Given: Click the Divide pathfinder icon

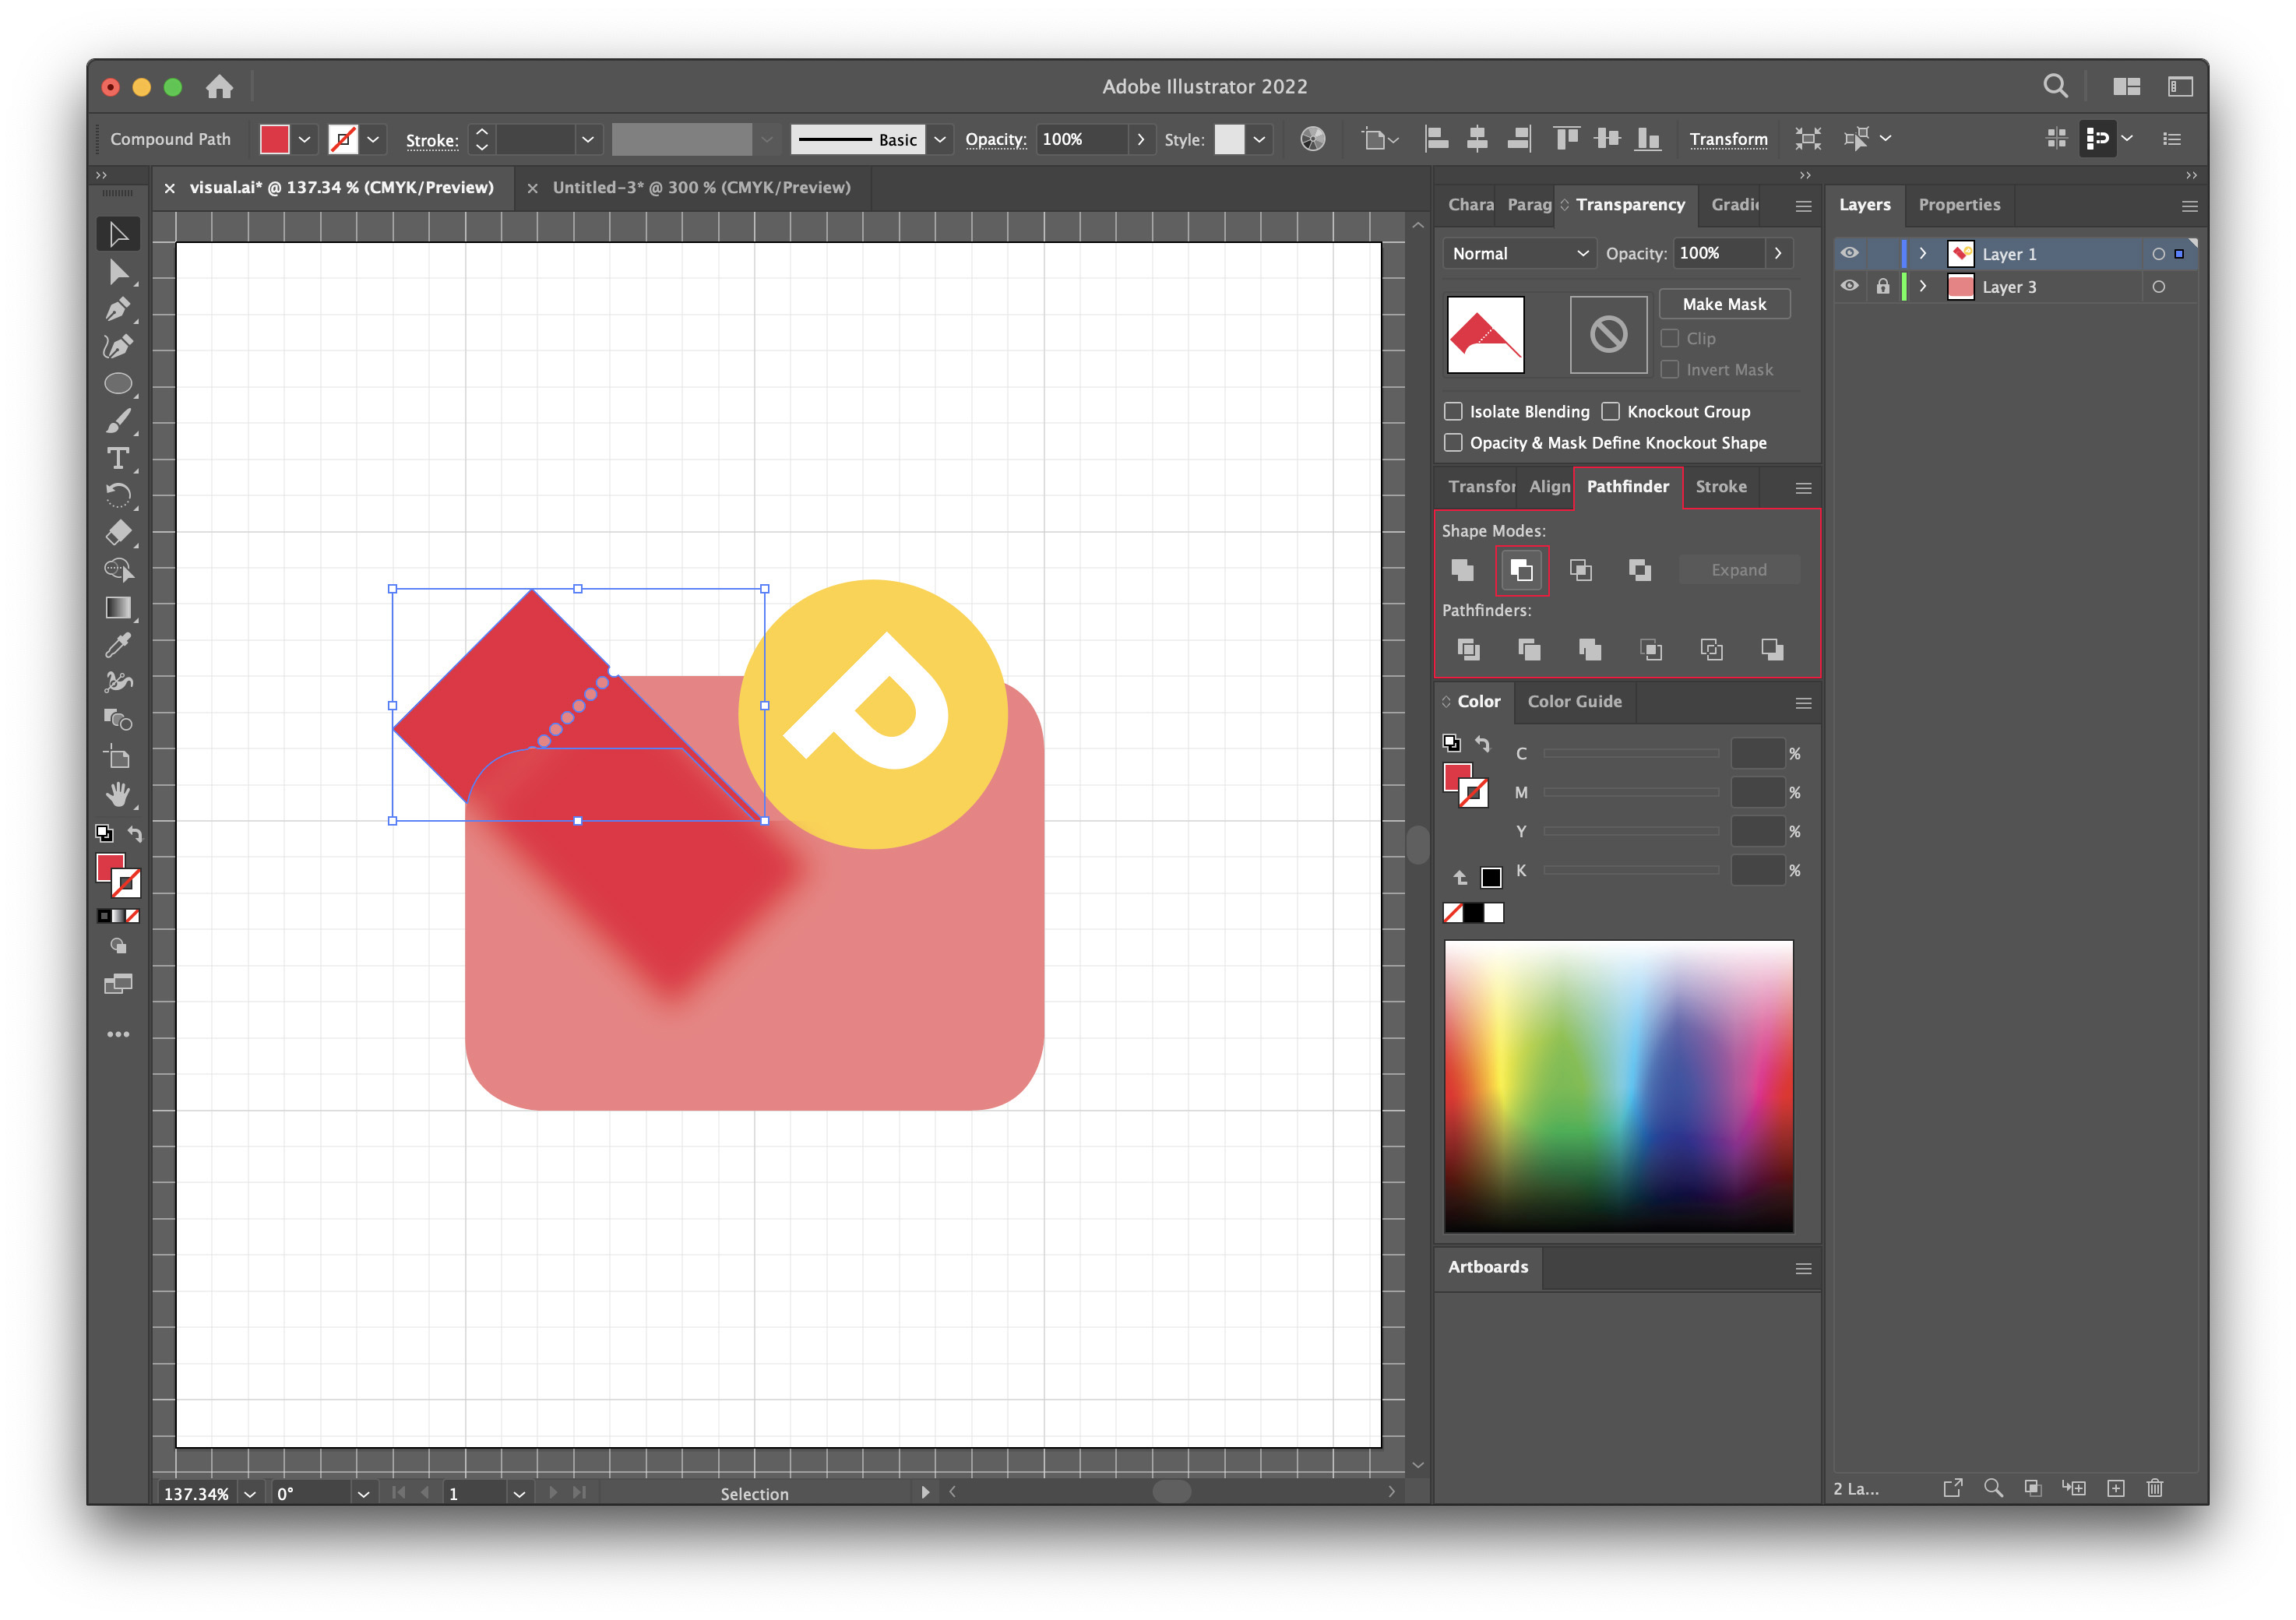Looking at the screenshot, I should (1468, 650).
